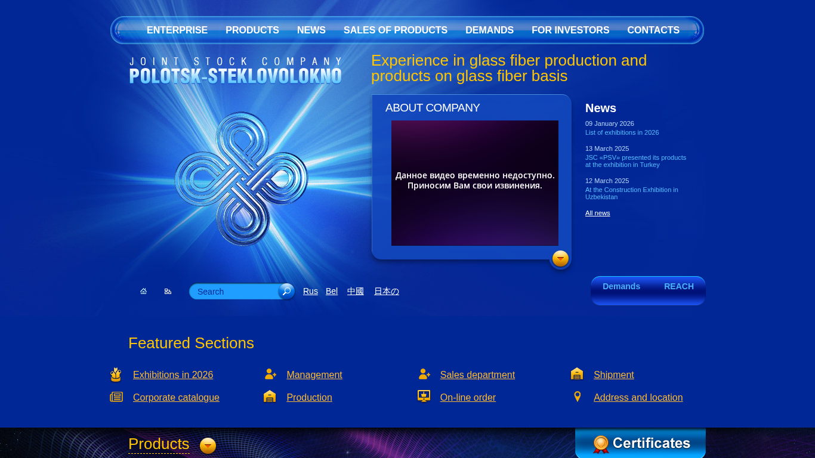The width and height of the screenshot is (815, 458).
Task: Select the Demands menu item
Action: pyautogui.click(x=489, y=30)
